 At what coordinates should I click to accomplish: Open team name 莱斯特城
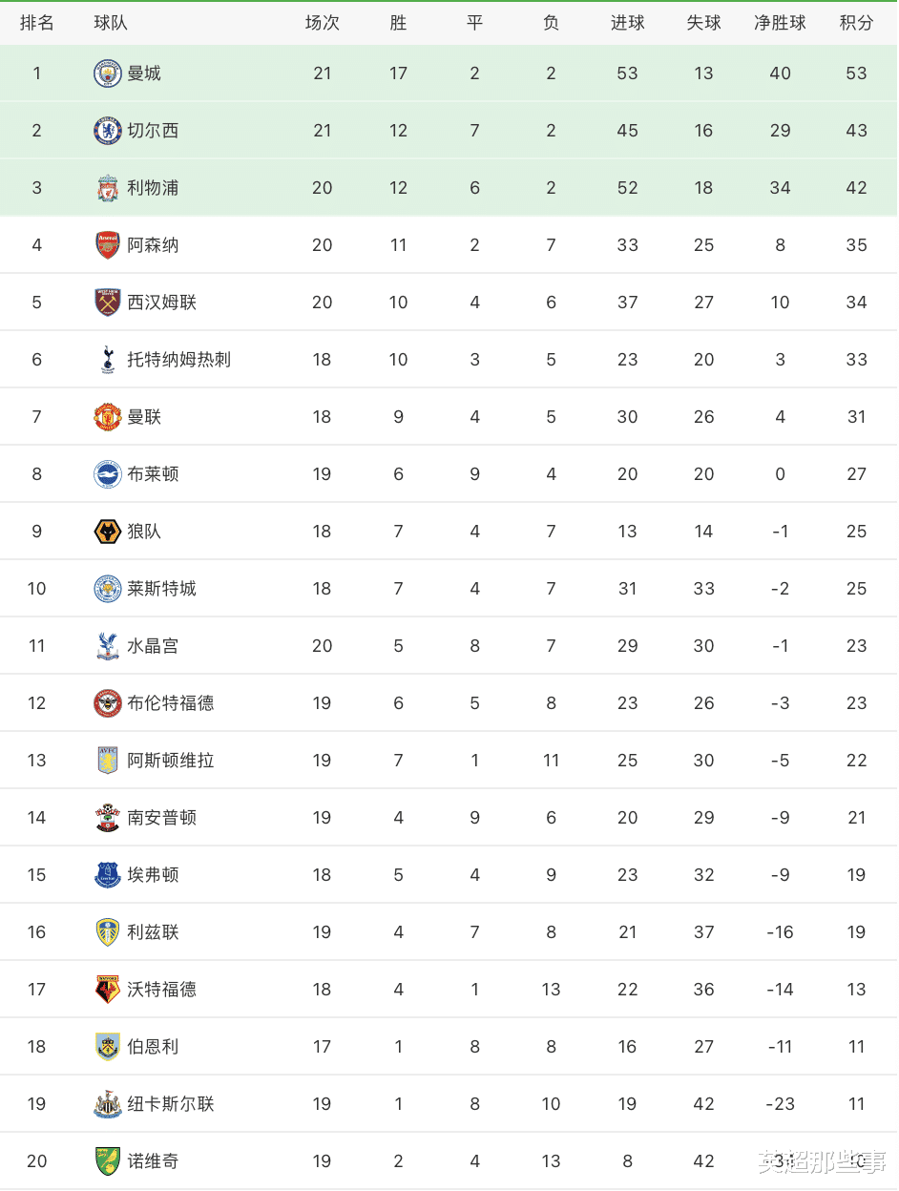pyautogui.click(x=161, y=589)
